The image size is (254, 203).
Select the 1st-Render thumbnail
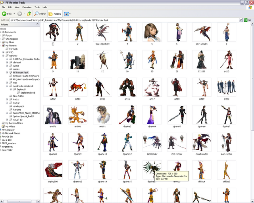(x=152, y=142)
